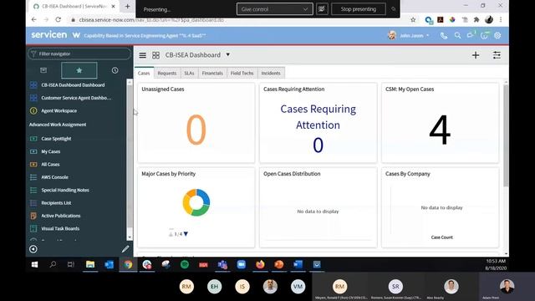The width and height of the screenshot is (535, 301).
Task: Add a widget with the plus icon
Action: pyautogui.click(x=476, y=55)
